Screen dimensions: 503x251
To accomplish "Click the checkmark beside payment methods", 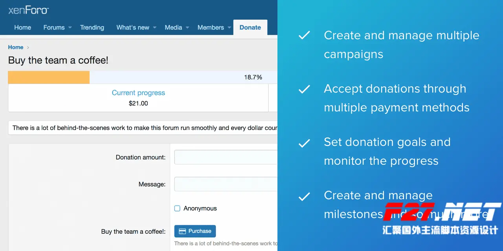I will click(304, 89).
